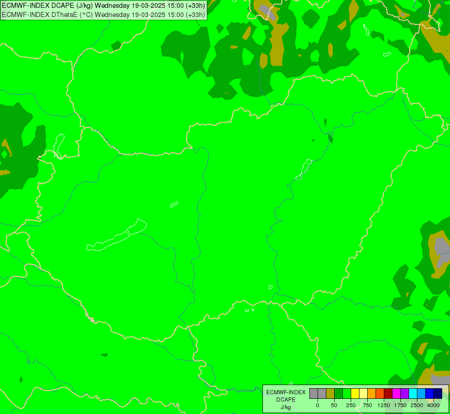
Task: Click the legend value label 50
Action: point(334,405)
